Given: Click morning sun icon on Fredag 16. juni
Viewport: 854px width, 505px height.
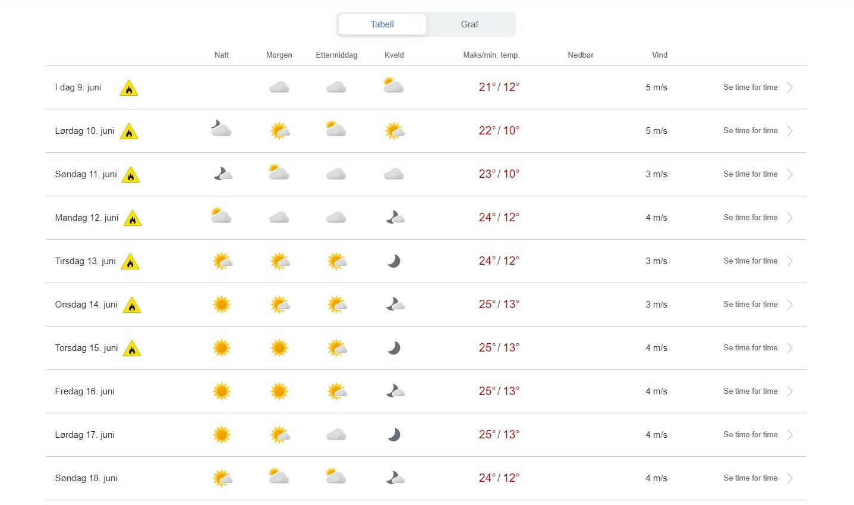Looking at the screenshot, I should pyautogui.click(x=279, y=391).
